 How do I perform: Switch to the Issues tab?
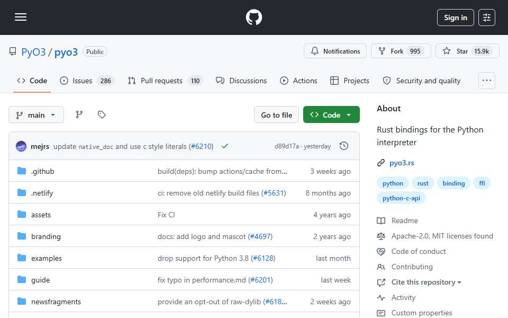click(87, 81)
